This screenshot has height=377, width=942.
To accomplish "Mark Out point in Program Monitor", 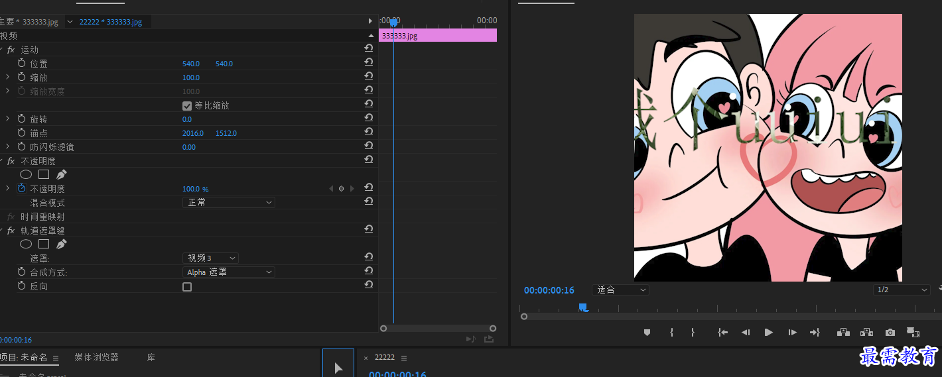I will [693, 333].
